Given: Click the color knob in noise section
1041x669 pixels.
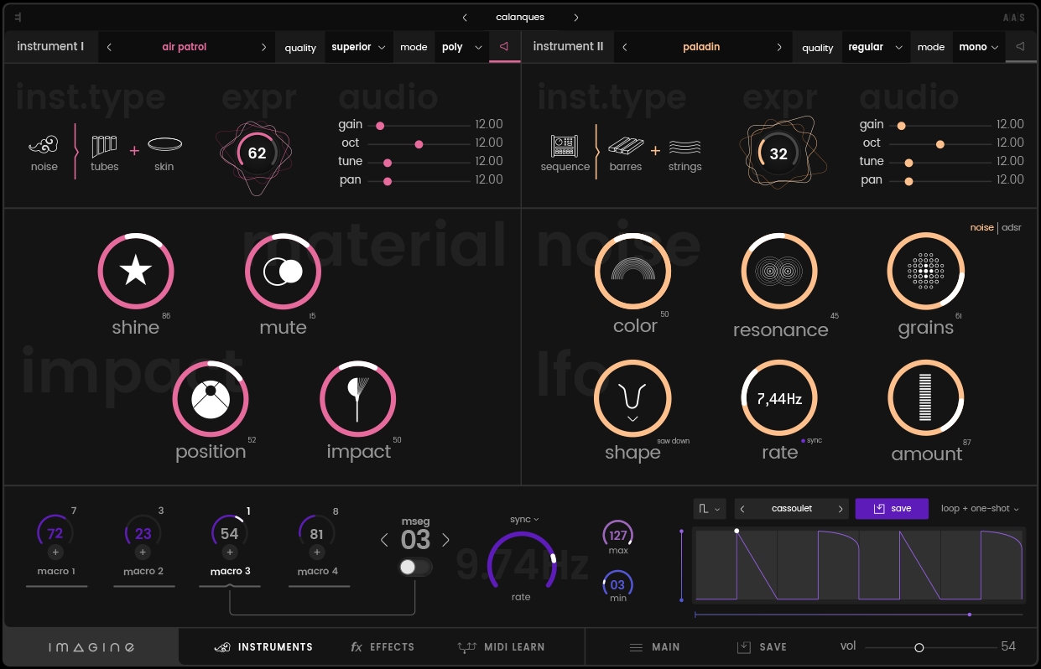Looking at the screenshot, I should click(x=632, y=271).
